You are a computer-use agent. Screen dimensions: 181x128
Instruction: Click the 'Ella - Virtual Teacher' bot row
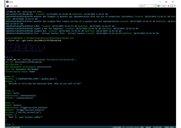83,33
